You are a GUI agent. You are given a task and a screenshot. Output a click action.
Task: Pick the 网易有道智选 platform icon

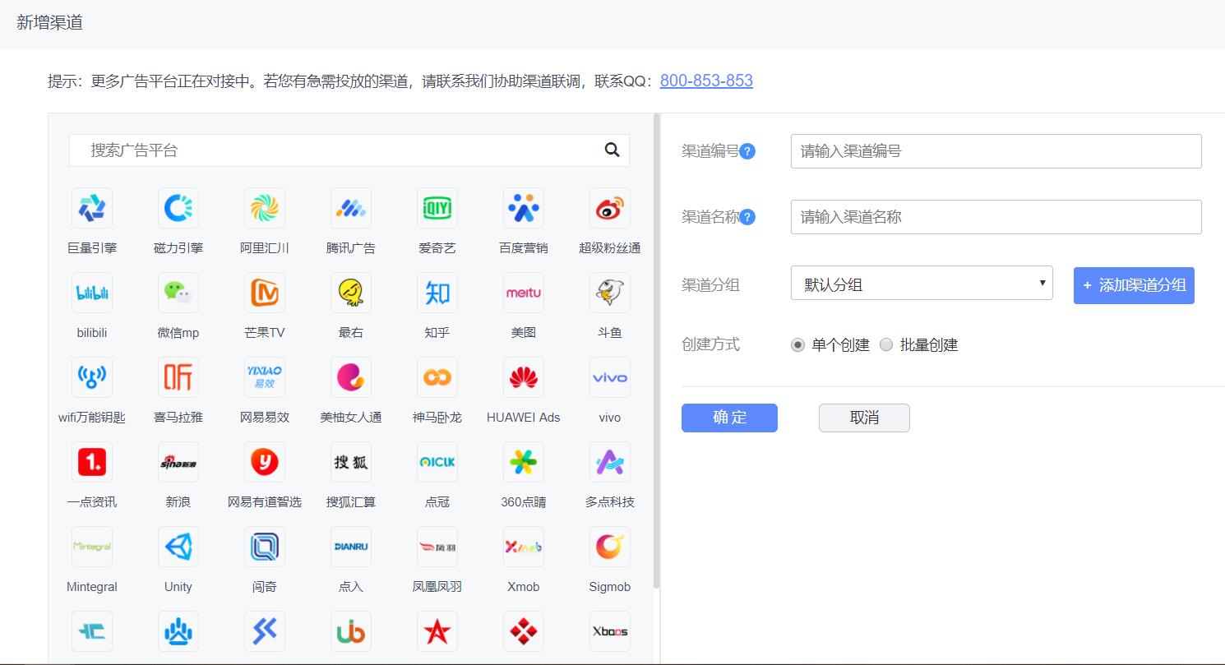(x=265, y=462)
